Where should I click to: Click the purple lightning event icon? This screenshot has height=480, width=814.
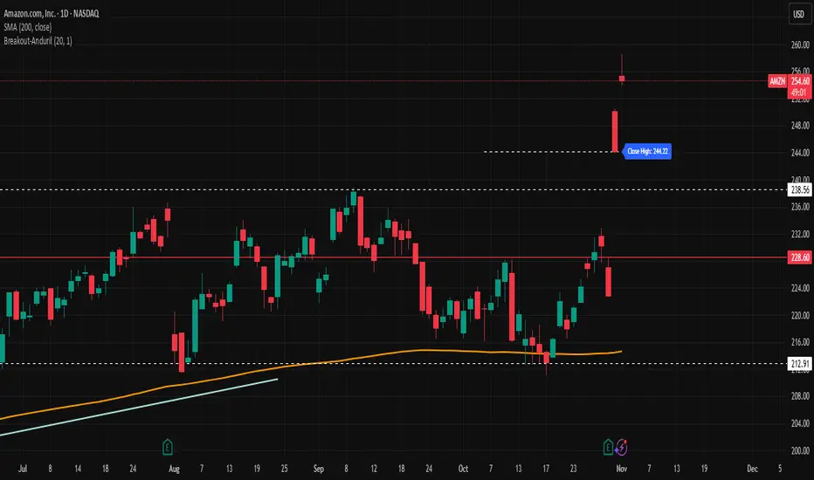pos(621,447)
